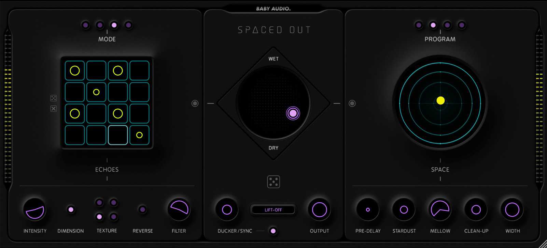Viewport: 547px width, 248px height.
Task: Select the first Program dot
Action: point(419,25)
